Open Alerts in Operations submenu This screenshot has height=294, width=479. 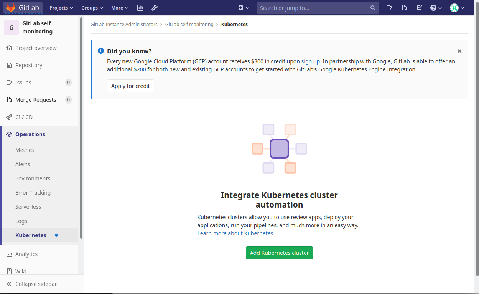[23, 164]
